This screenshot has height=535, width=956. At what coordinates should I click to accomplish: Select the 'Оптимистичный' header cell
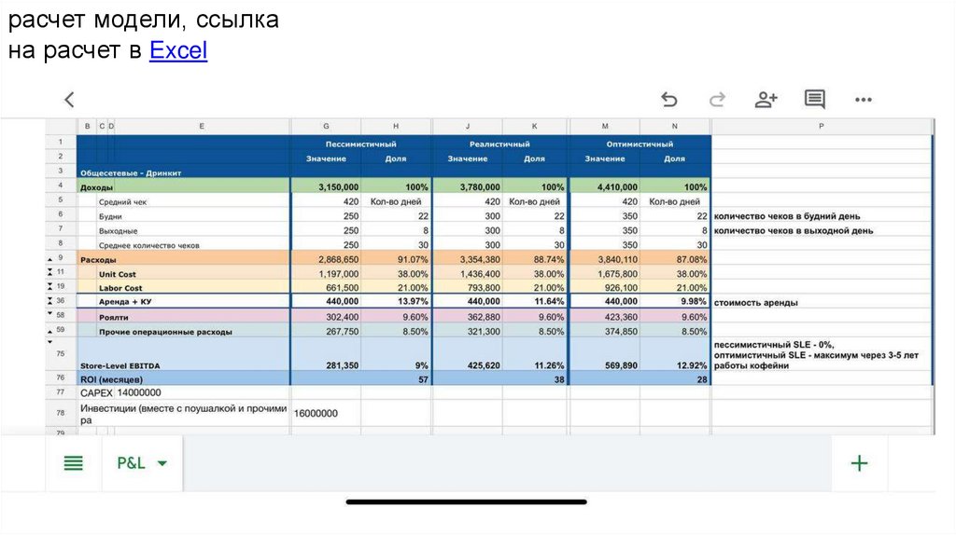[x=640, y=144]
